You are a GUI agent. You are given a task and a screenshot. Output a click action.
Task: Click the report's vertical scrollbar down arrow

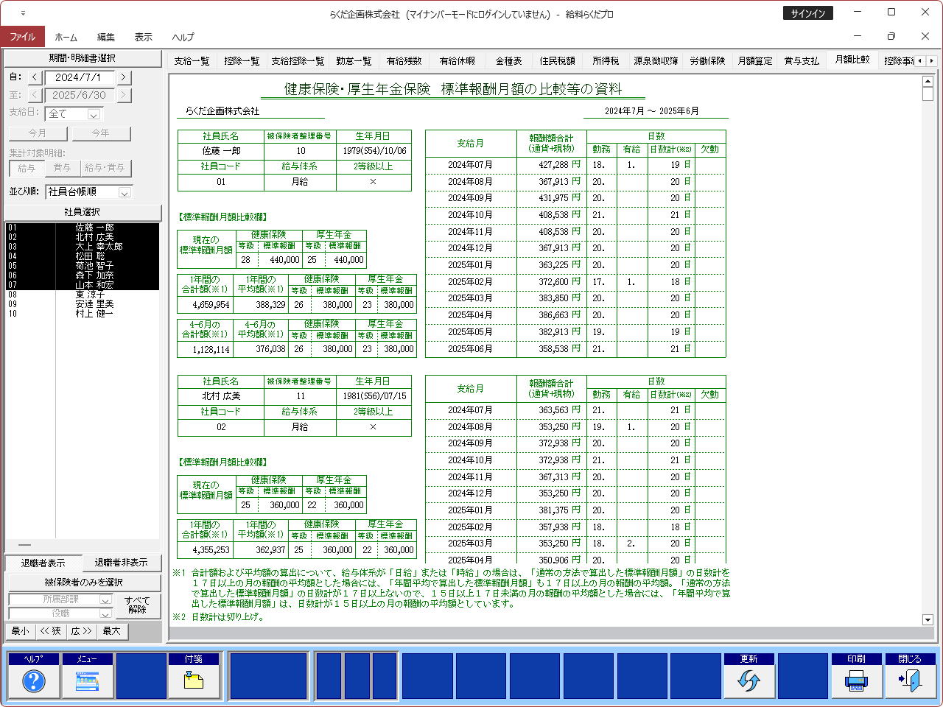pyautogui.click(x=928, y=619)
